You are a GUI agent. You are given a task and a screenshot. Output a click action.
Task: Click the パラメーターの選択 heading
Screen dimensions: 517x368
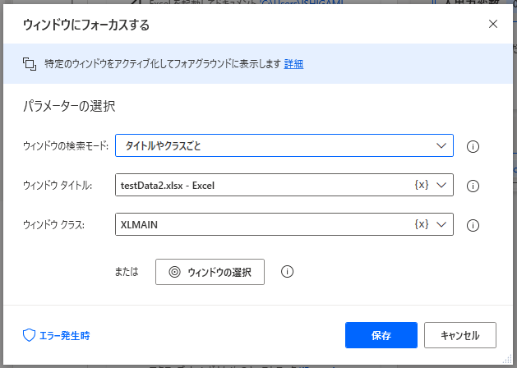click(69, 107)
